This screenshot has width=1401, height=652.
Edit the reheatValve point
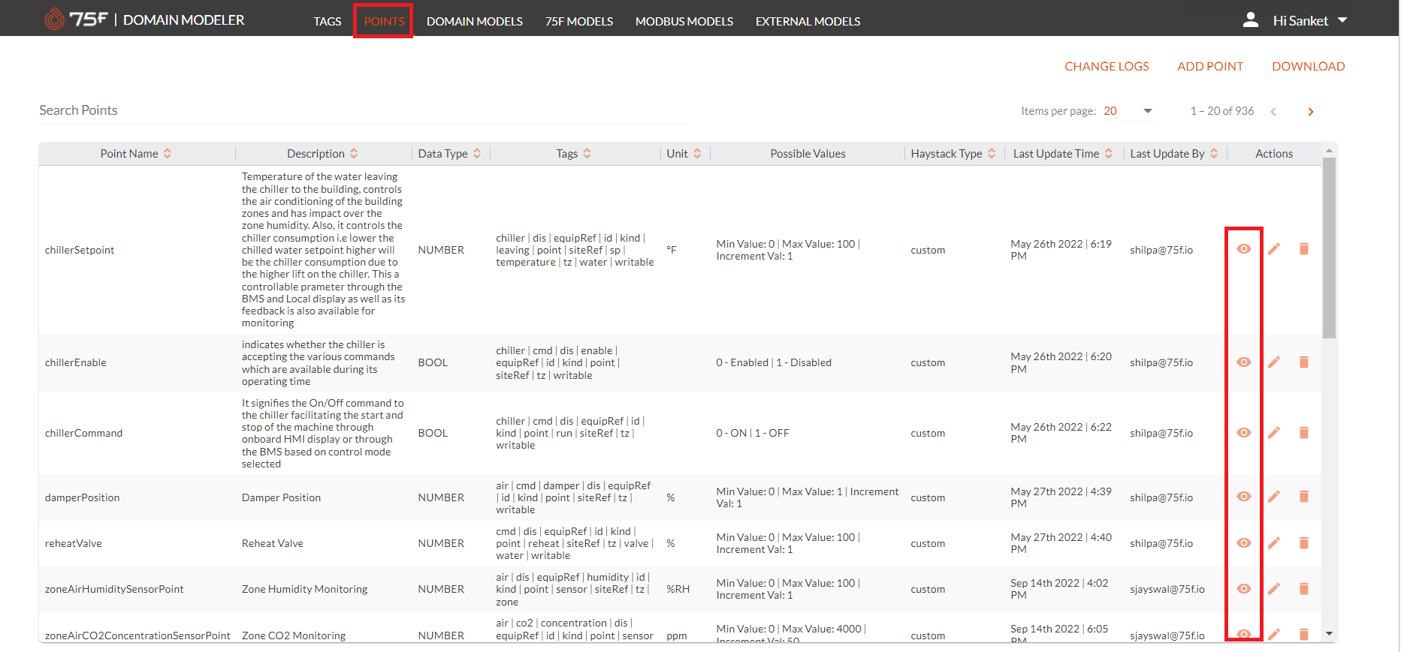click(1274, 543)
